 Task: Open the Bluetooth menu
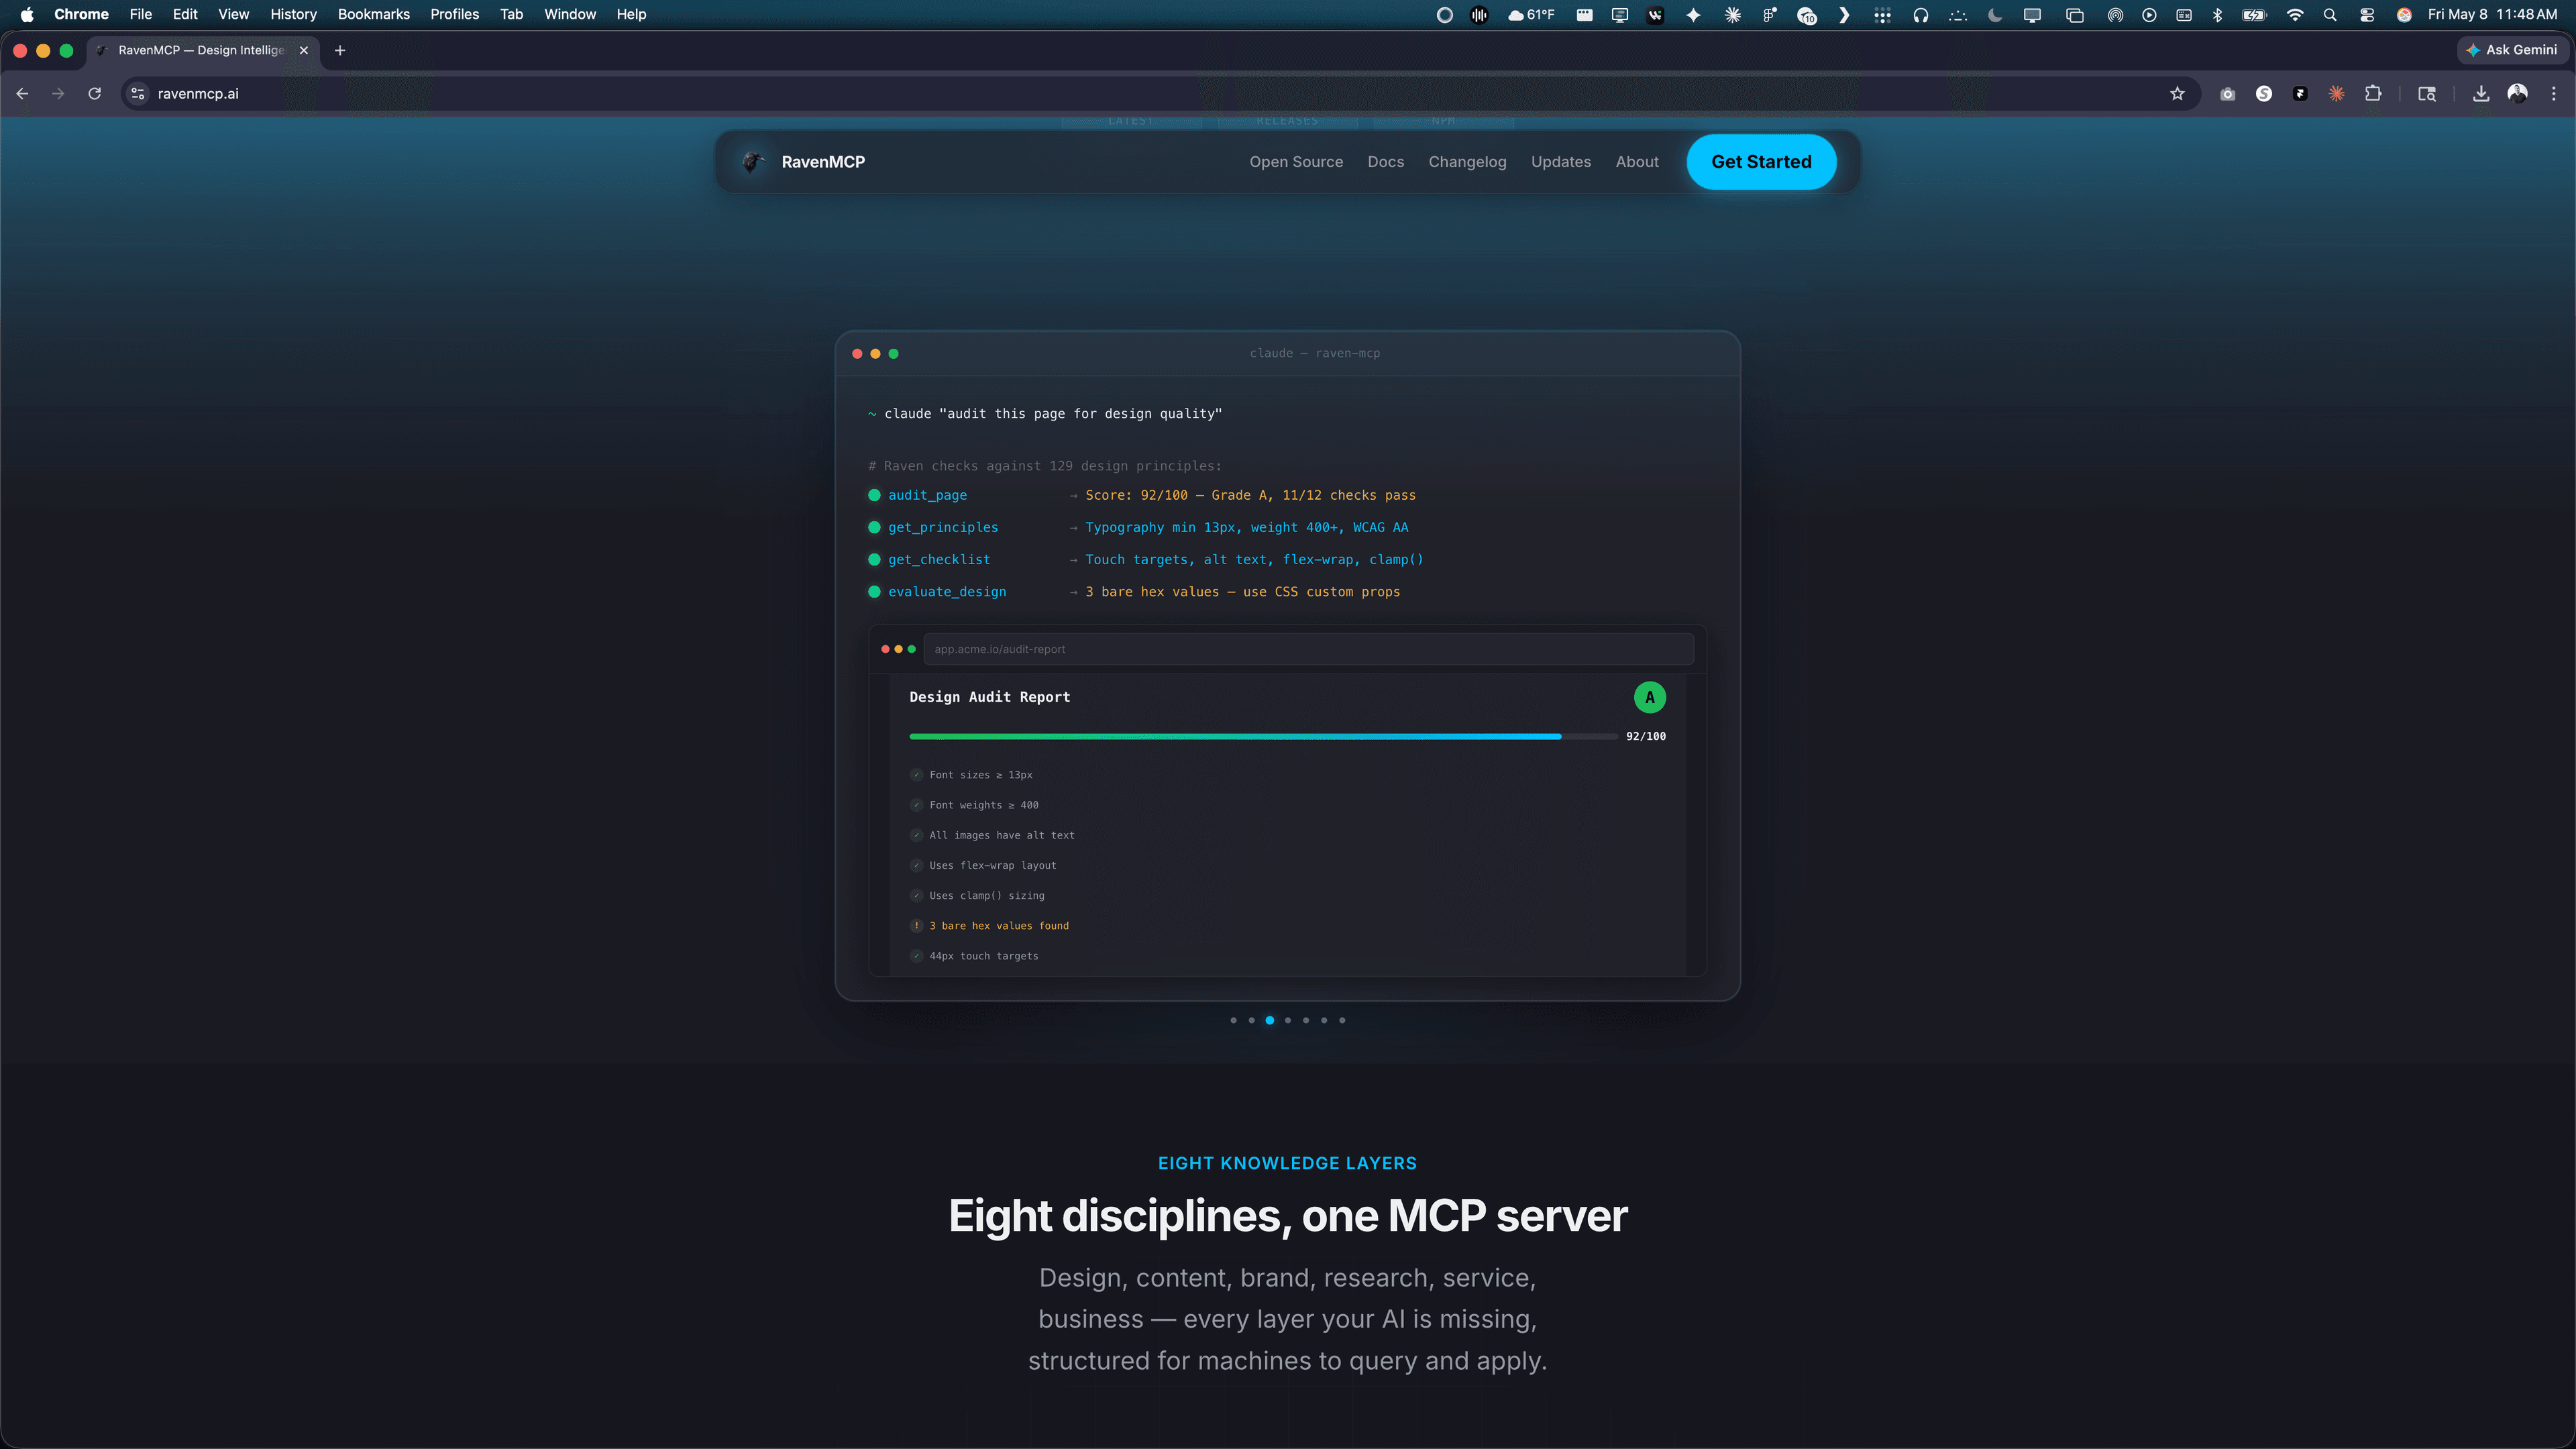(x=2217, y=14)
